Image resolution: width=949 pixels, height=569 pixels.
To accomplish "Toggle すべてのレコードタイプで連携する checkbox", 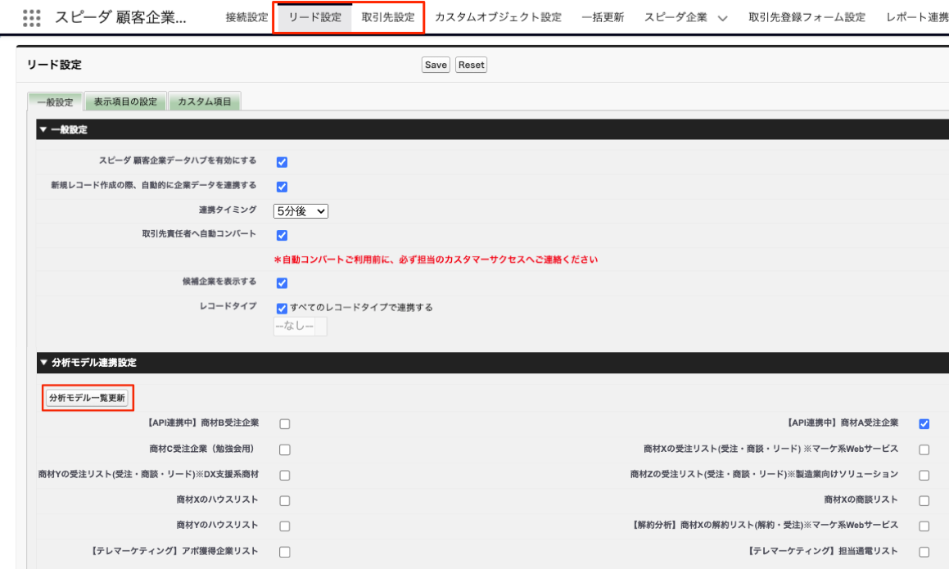I will [x=282, y=309].
